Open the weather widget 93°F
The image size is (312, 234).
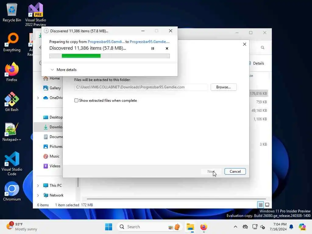(22, 227)
